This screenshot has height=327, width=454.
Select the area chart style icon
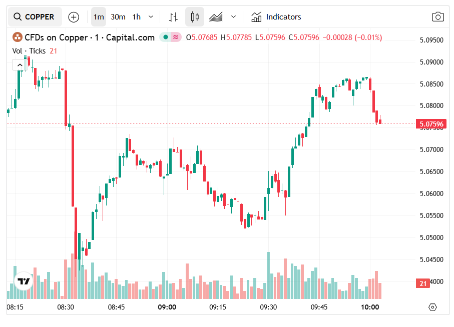[216, 17]
